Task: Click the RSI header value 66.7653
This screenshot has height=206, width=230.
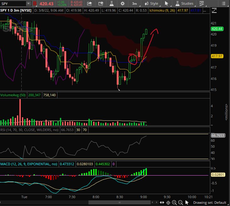Action: (67, 130)
